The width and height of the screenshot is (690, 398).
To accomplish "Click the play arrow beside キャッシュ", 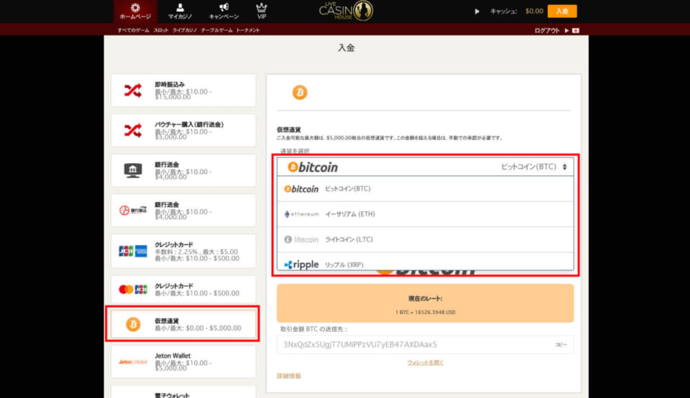I will (477, 11).
